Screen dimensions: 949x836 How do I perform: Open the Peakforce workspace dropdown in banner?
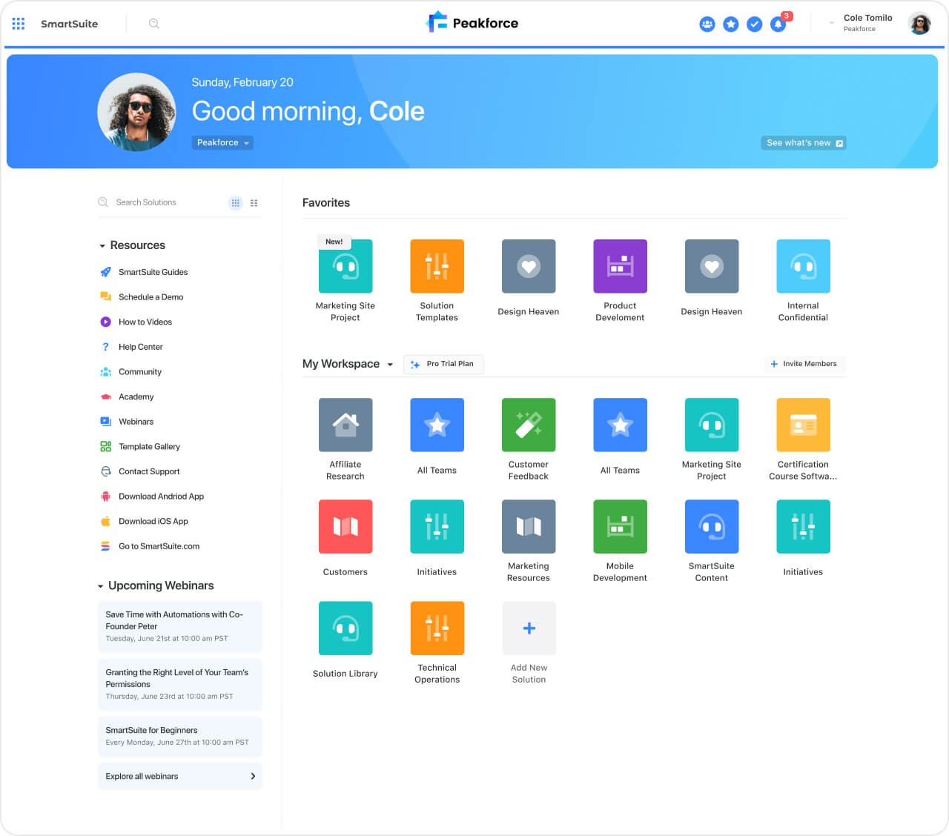(x=222, y=143)
